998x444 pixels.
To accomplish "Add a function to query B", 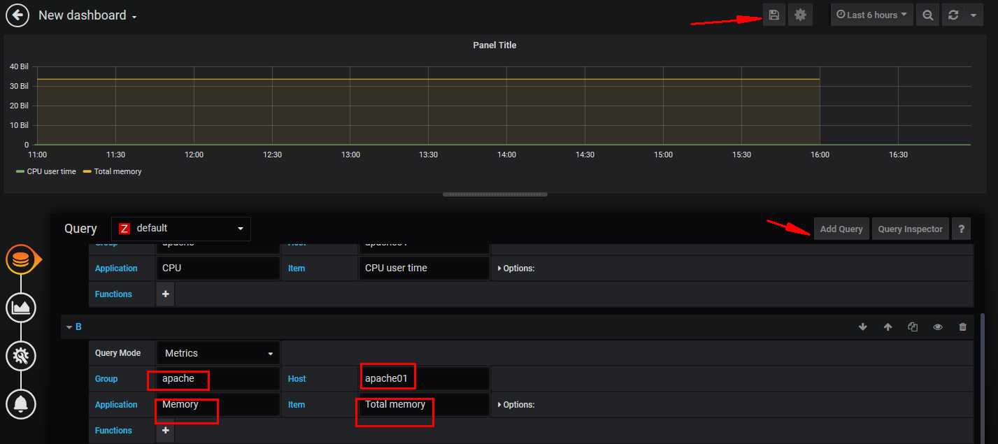I will coord(166,431).
